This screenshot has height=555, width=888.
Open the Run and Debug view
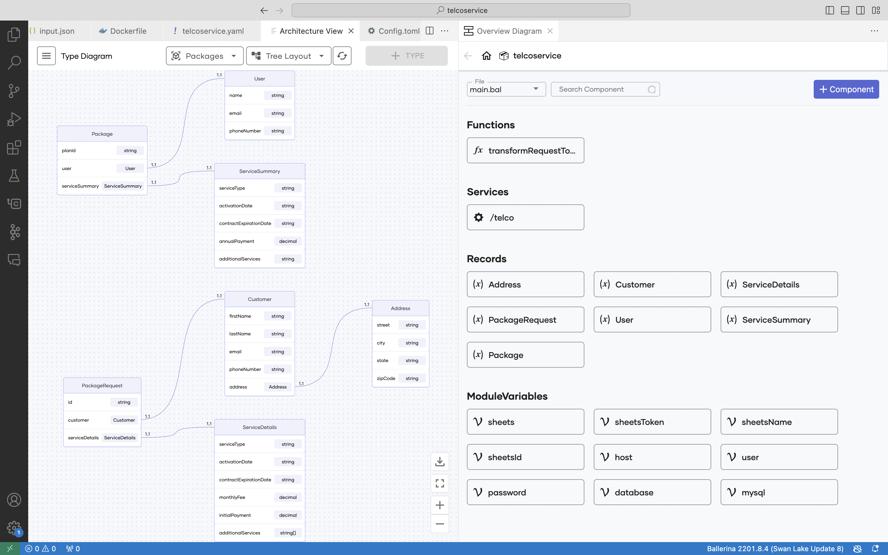click(14, 119)
